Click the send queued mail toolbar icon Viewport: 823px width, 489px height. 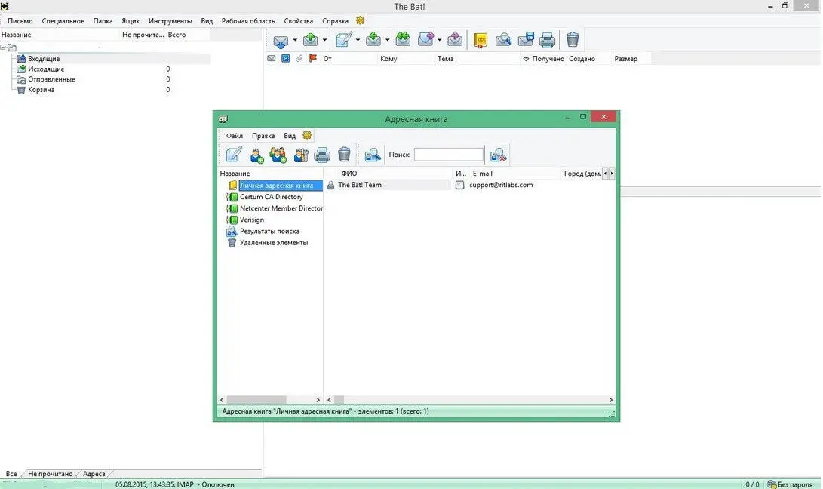tap(311, 39)
